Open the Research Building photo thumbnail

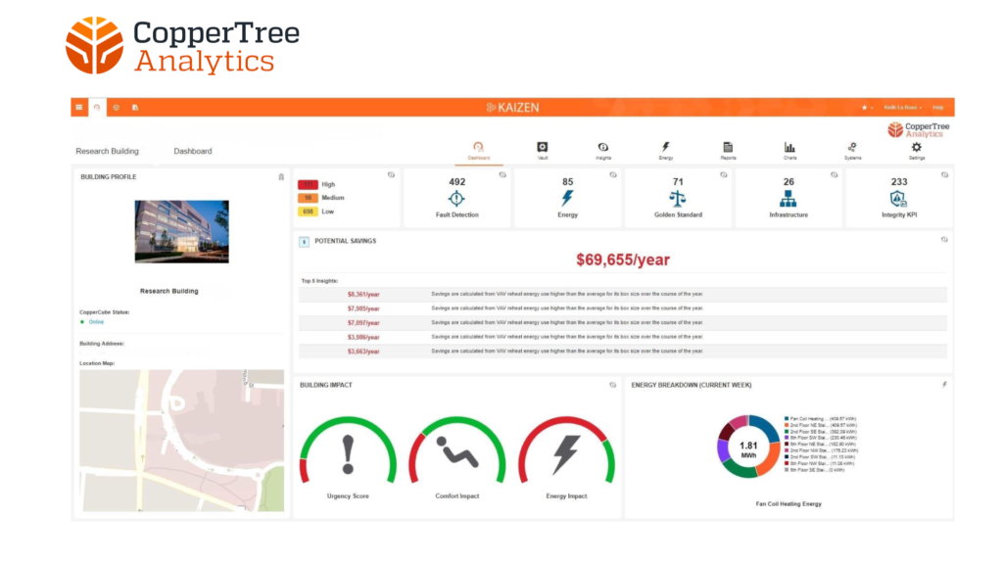click(x=181, y=231)
